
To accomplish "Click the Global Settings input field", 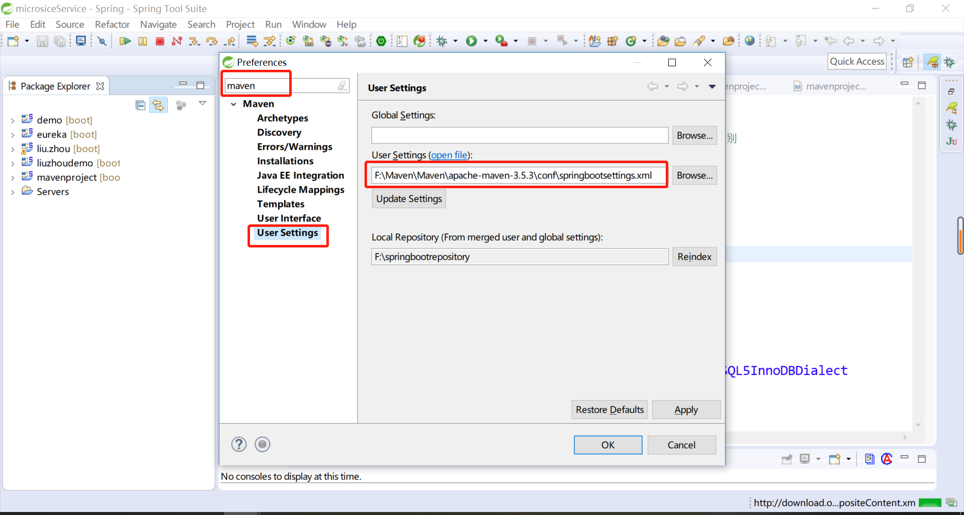I will pos(520,136).
